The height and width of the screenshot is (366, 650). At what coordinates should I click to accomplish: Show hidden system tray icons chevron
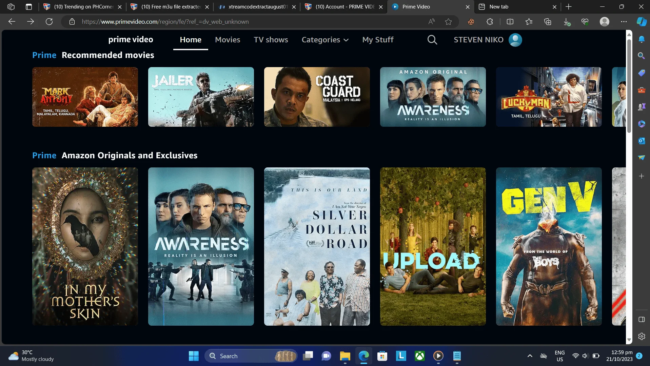pyautogui.click(x=530, y=356)
